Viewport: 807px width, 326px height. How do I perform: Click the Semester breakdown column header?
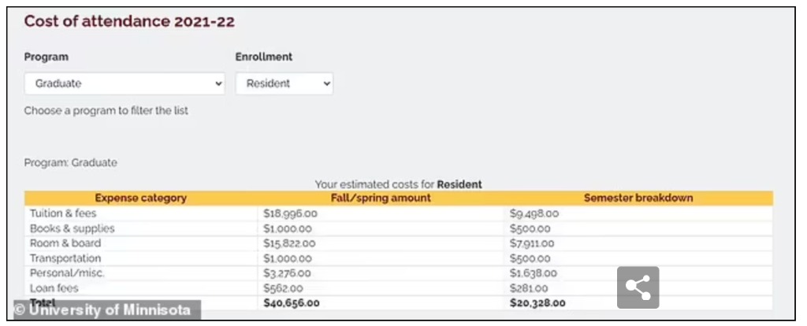click(x=638, y=198)
